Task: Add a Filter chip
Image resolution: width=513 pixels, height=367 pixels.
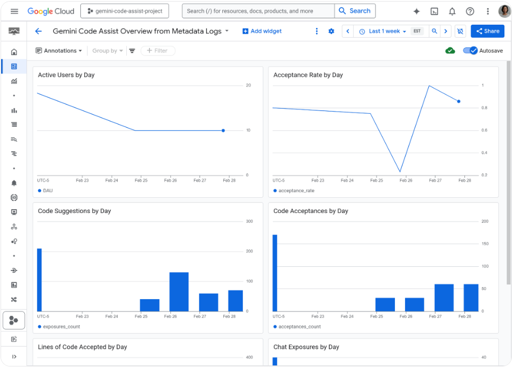Action: pyautogui.click(x=158, y=51)
